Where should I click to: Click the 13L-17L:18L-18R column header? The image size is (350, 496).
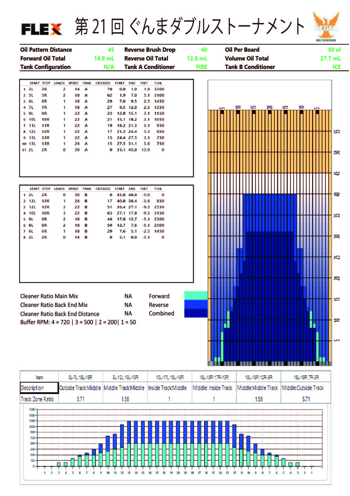point(170,377)
